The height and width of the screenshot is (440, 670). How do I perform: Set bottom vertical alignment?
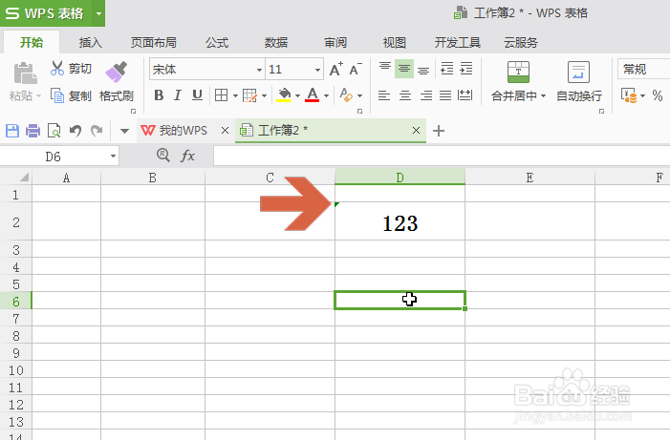pyautogui.click(x=423, y=69)
